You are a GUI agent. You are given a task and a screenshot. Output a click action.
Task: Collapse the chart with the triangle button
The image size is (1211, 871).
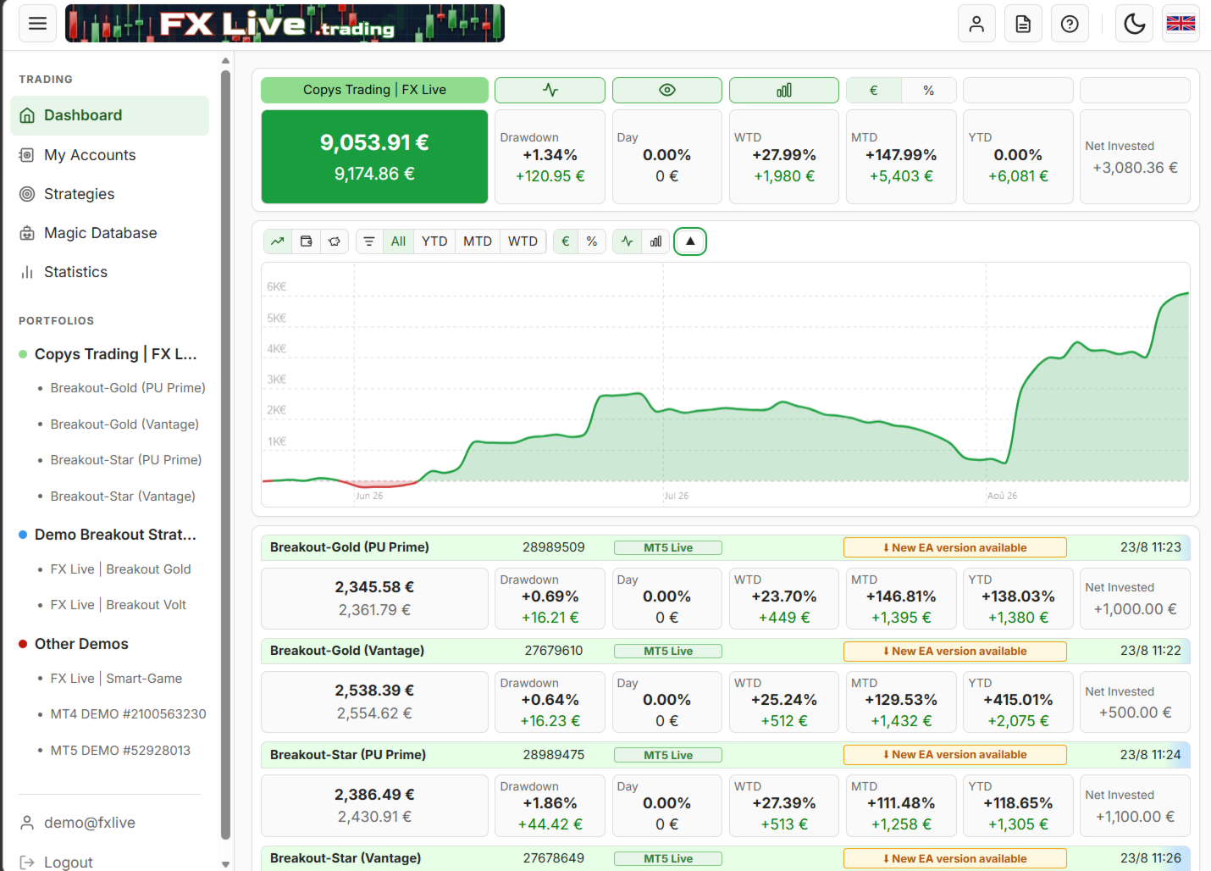(x=690, y=241)
